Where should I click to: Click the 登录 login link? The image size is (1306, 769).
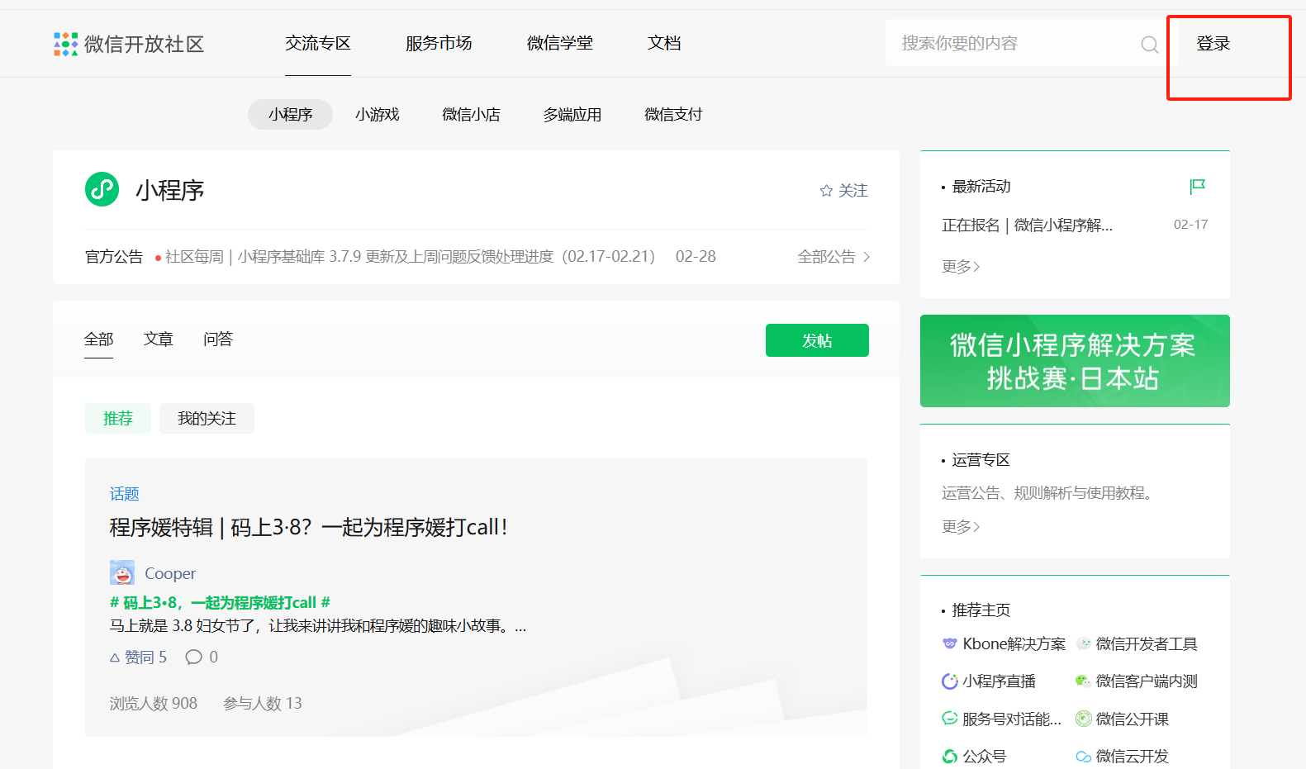1213,44
